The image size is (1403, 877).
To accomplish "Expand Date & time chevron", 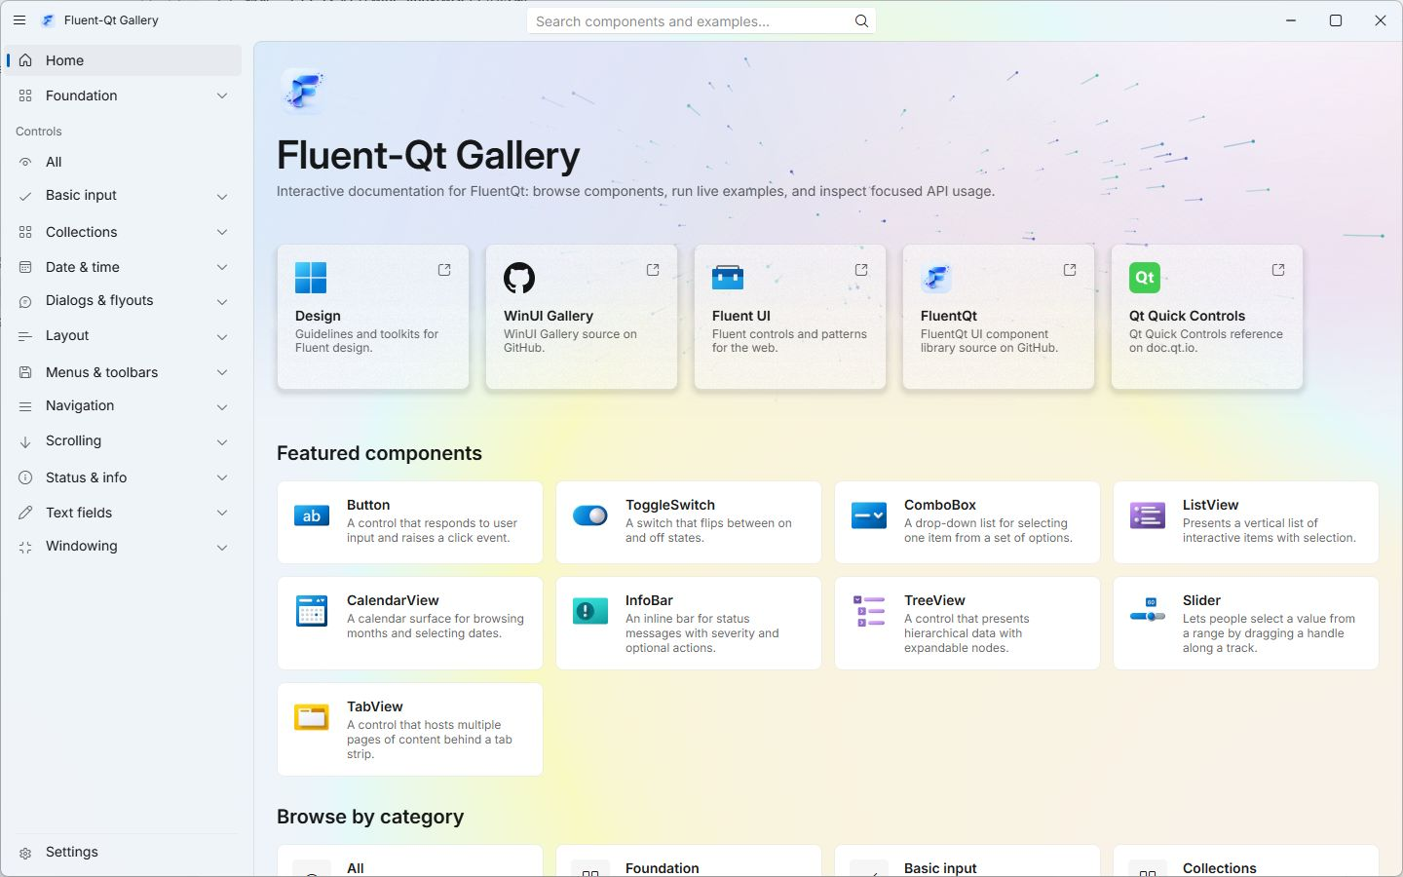I will [x=222, y=267].
